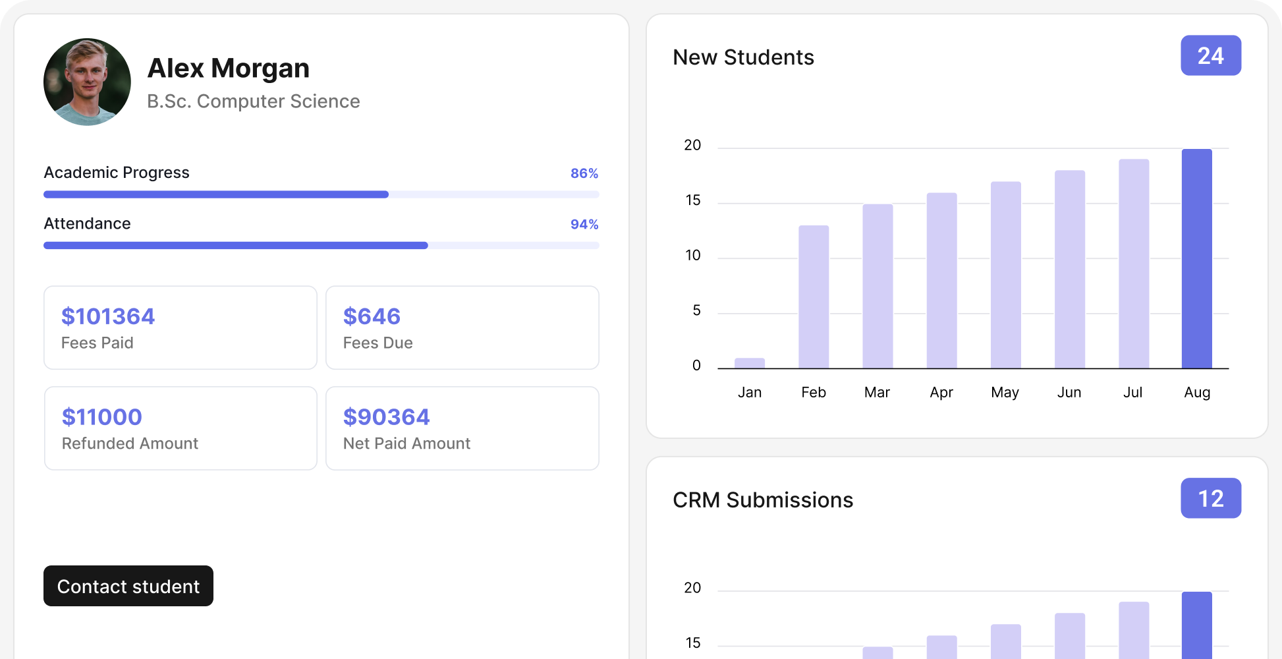Click the 86% progress value
Screen dimensions: 1282x659
[584, 173]
